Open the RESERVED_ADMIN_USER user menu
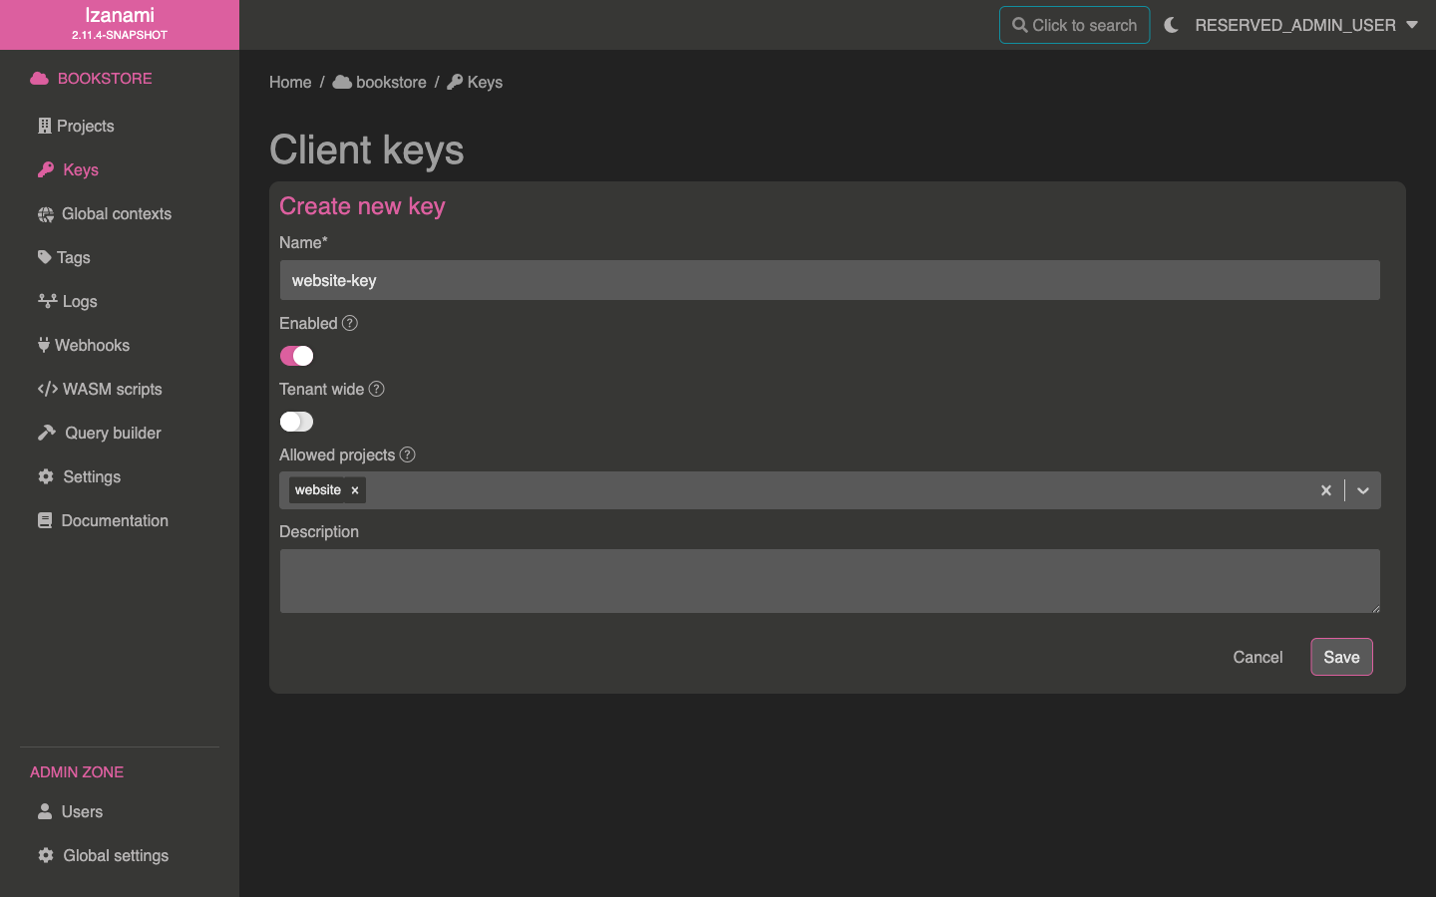This screenshot has width=1436, height=897. 1305,25
